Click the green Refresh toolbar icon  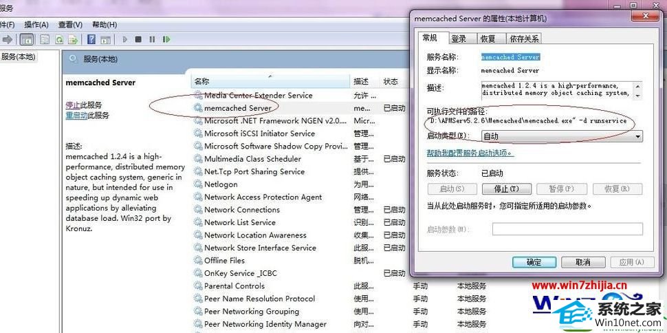click(x=59, y=40)
